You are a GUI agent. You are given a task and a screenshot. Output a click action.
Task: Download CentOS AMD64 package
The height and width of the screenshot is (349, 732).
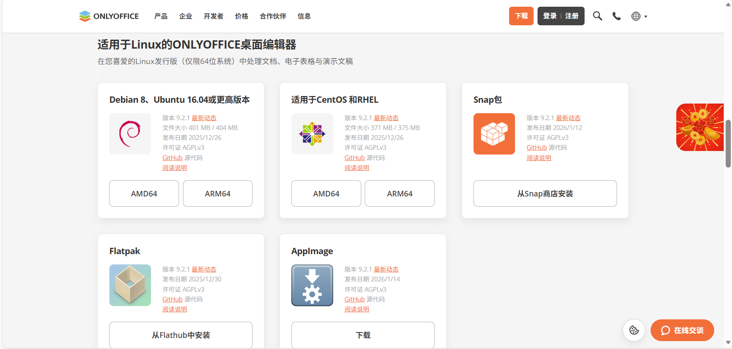tap(326, 194)
